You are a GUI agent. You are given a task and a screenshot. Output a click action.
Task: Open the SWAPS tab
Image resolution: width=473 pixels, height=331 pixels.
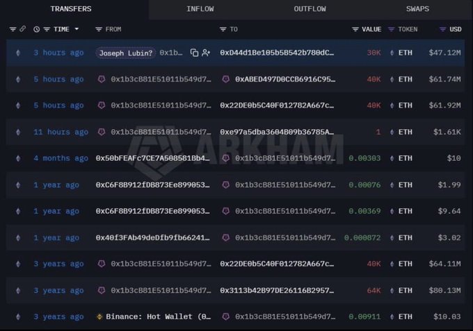[417, 9]
